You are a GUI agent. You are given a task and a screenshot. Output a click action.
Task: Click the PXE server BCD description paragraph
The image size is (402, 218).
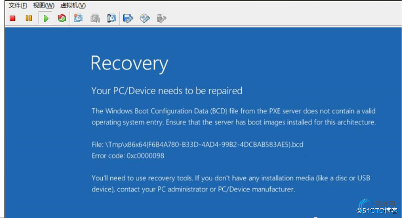234,117
